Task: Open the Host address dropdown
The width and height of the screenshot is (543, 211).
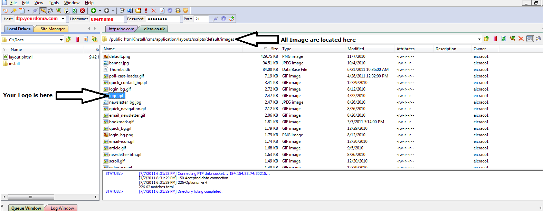Action: point(63,19)
